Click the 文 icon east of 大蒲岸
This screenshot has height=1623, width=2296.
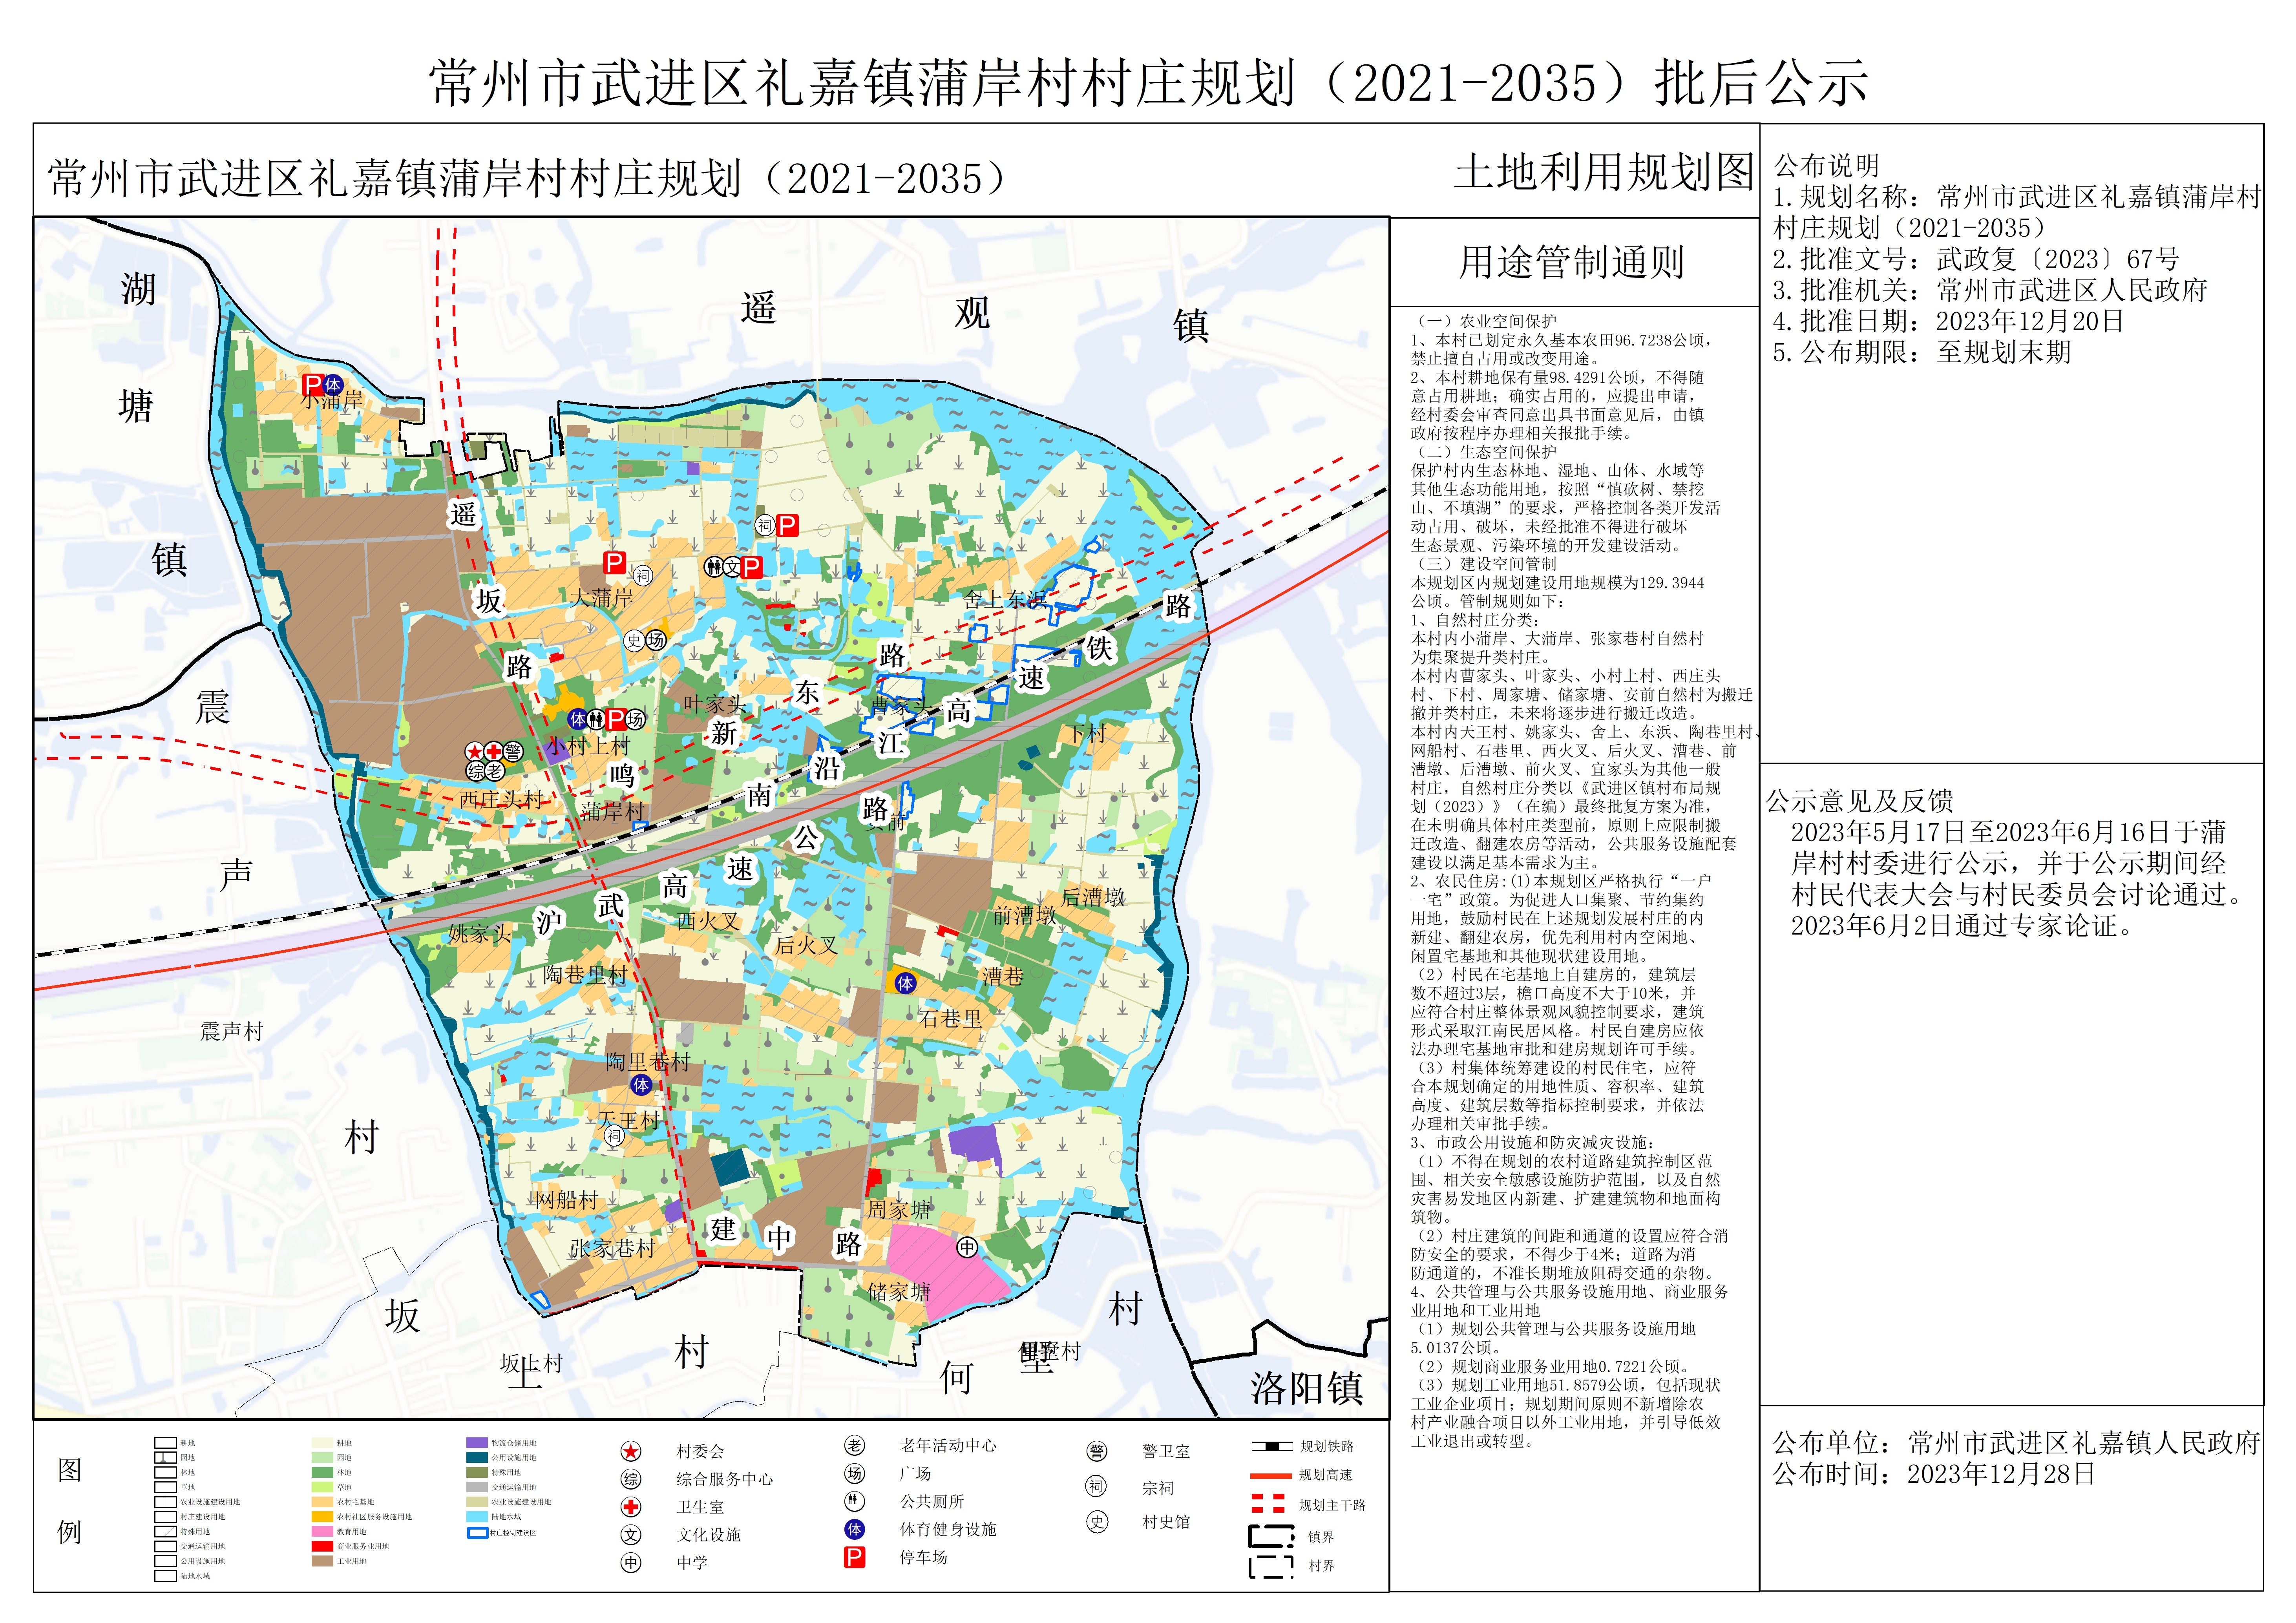(x=732, y=567)
